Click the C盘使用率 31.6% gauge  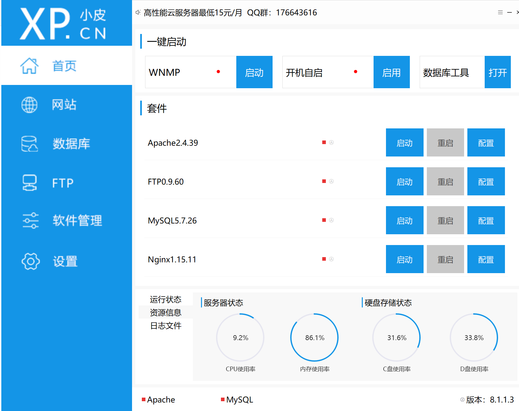coord(396,337)
